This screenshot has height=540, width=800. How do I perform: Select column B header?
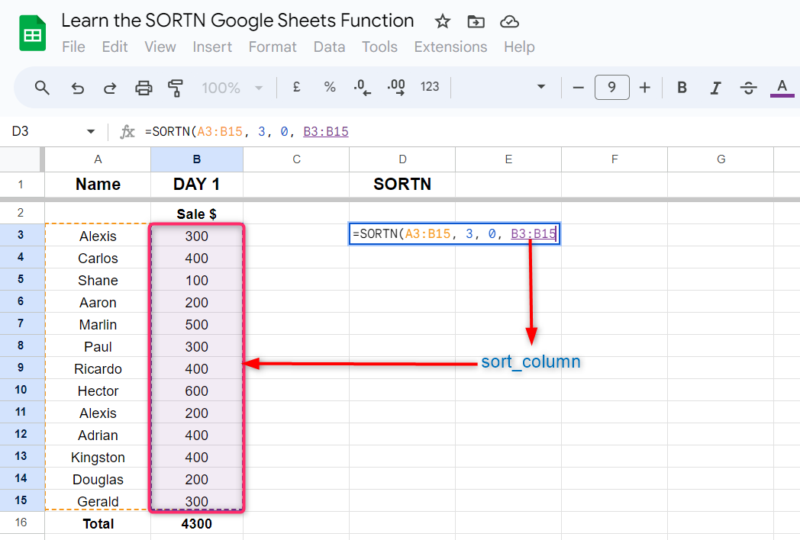coord(197,159)
